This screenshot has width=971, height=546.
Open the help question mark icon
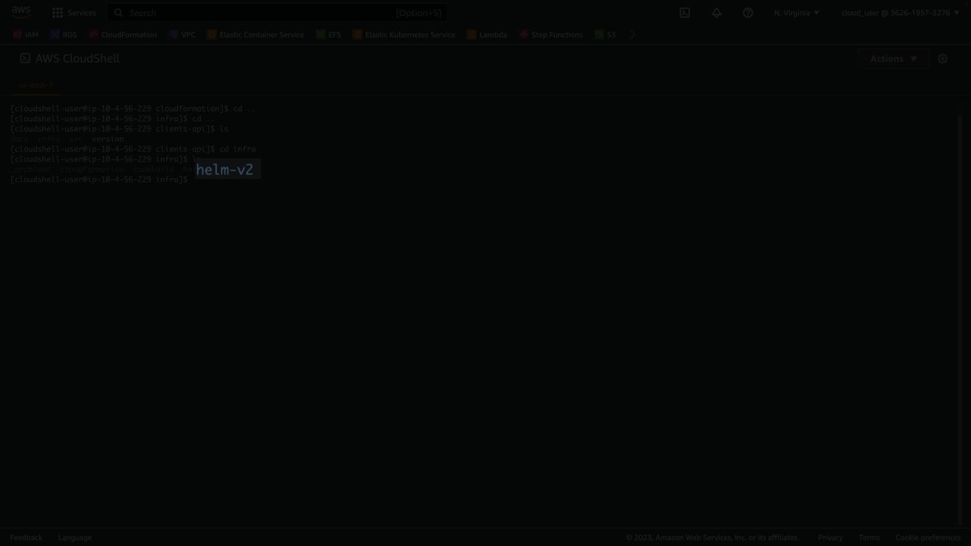click(747, 13)
